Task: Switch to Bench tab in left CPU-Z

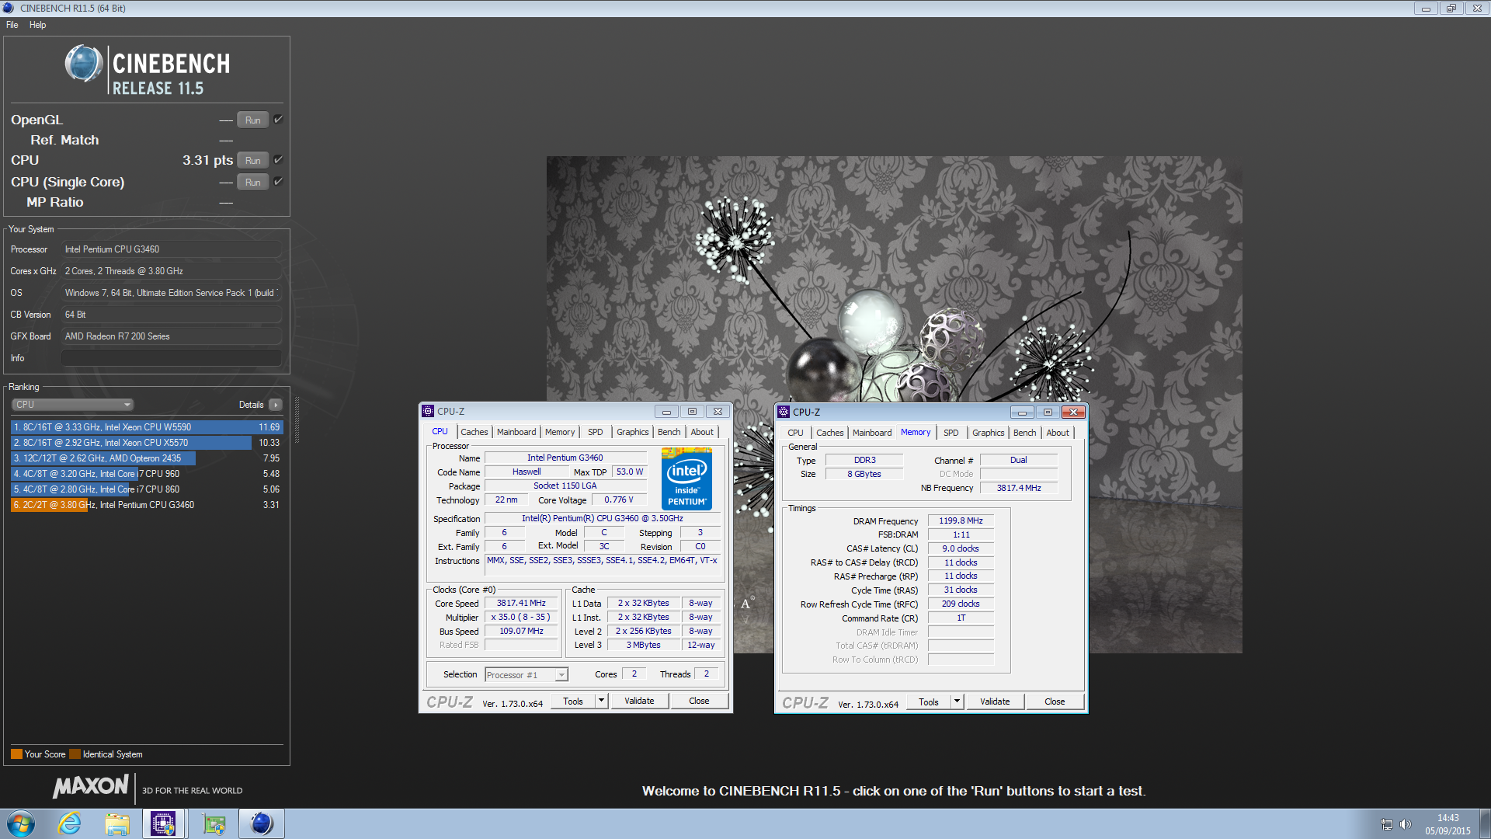Action: pos(669,432)
